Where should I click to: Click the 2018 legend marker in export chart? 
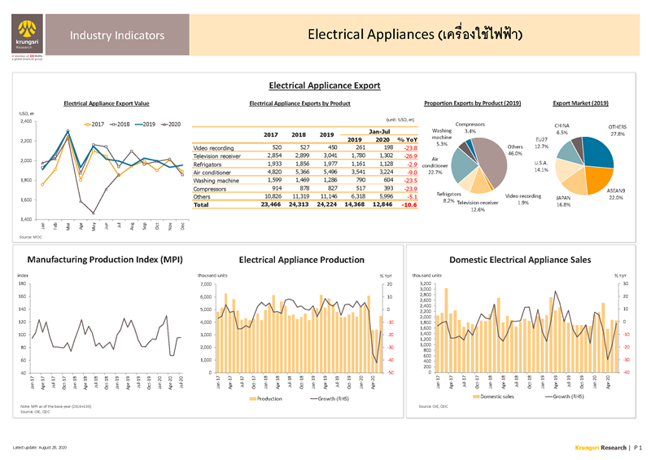coord(111,123)
